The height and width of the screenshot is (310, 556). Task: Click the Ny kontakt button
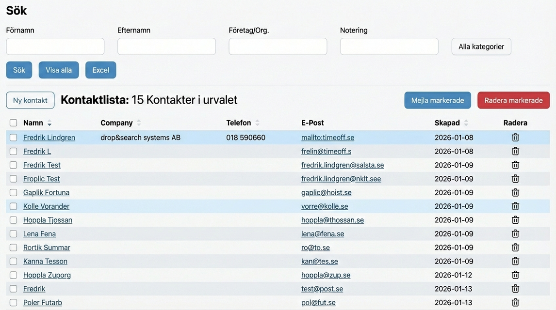pos(30,100)
